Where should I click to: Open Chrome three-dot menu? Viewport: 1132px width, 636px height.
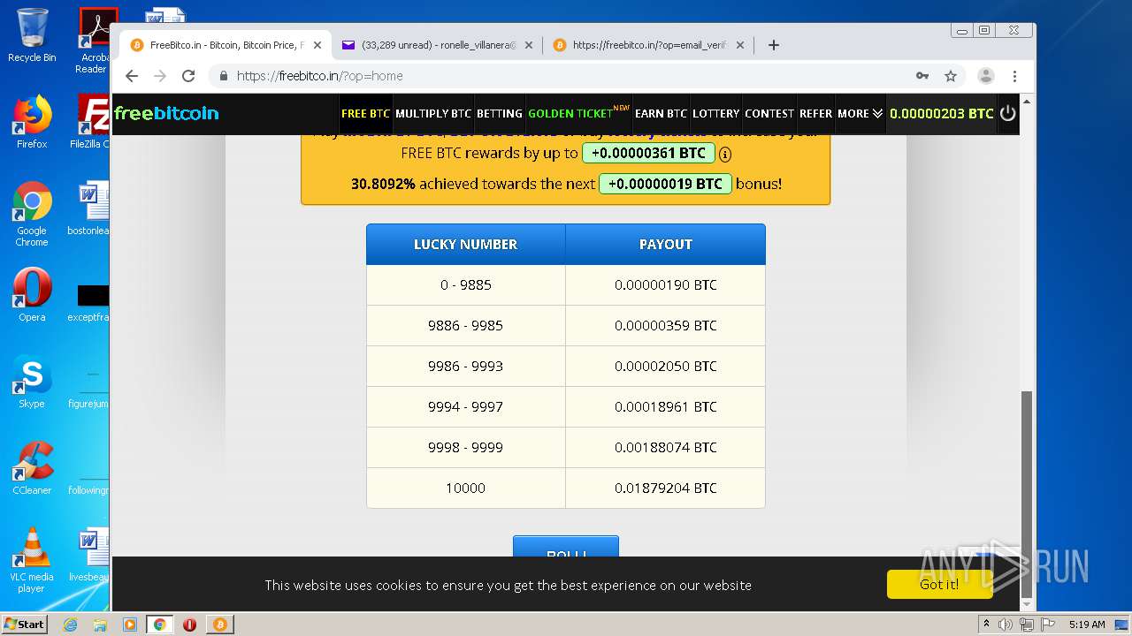1015,76
